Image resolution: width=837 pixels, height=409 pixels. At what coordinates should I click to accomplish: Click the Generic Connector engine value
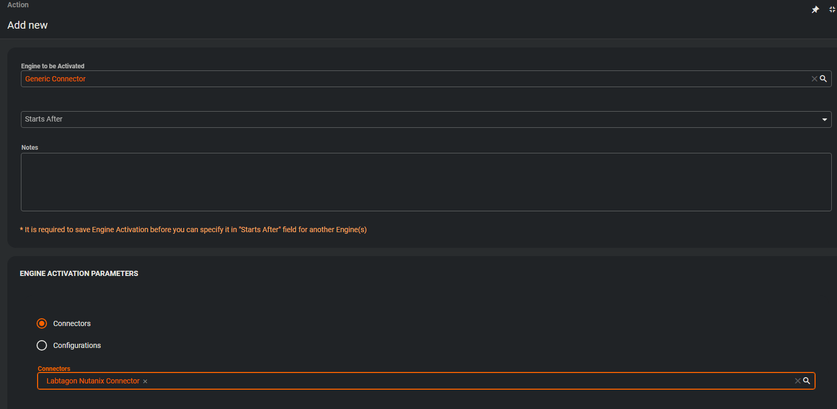55,79
